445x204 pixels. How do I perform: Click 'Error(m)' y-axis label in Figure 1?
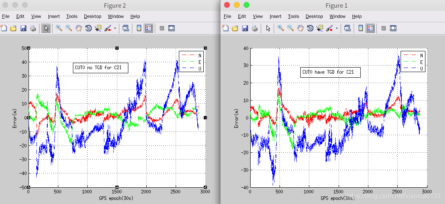(236, 118)
